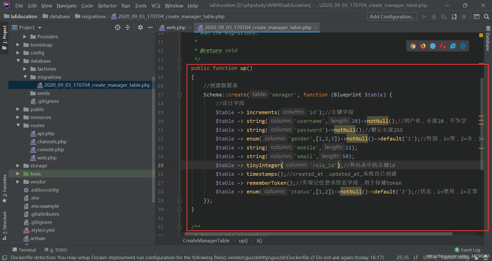Toggle fold marker at line 17
The width and height of the screenshot is (492, 261).
(180, 95)
